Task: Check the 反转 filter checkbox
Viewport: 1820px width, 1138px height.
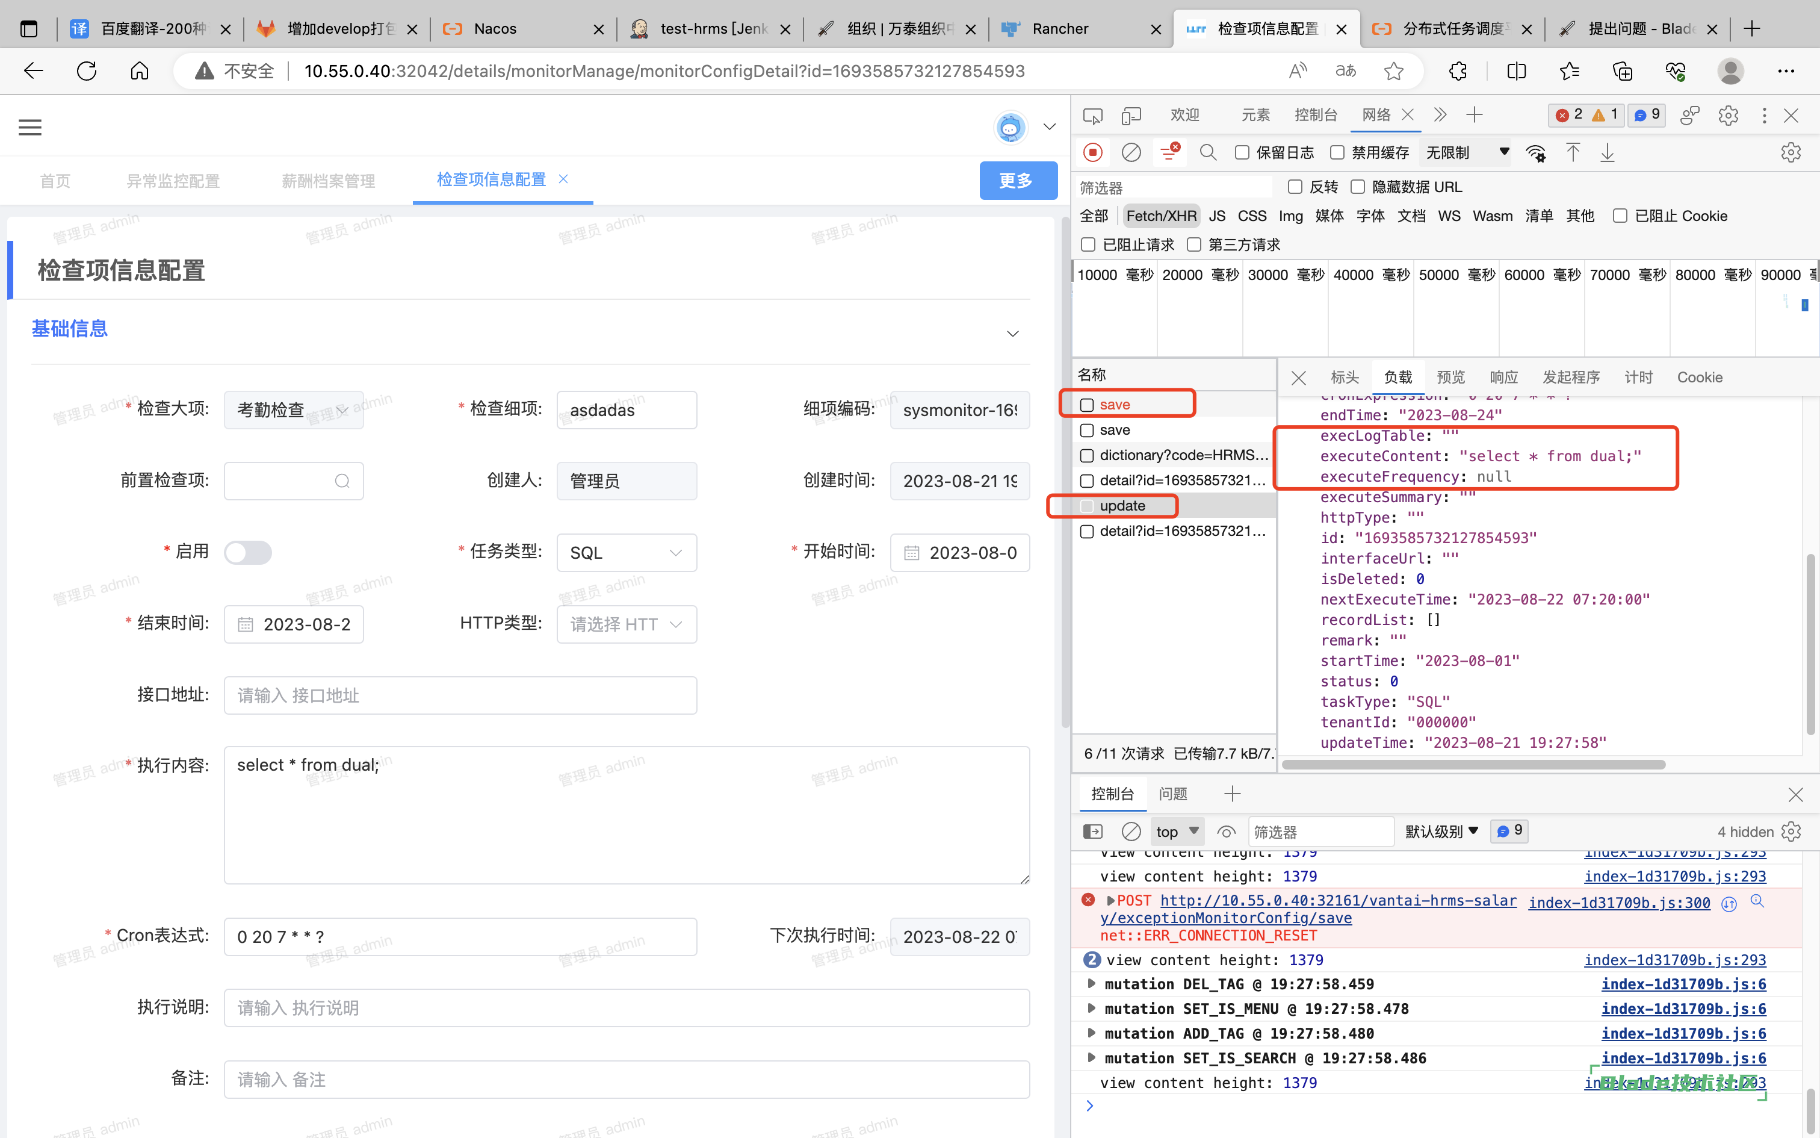Action: click(1295, 187)
